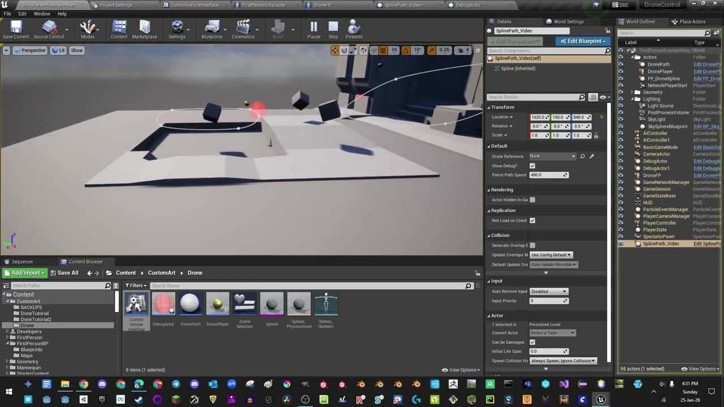Toggle visibility eye for DebugActor1
724x407 pixels.
620,168
